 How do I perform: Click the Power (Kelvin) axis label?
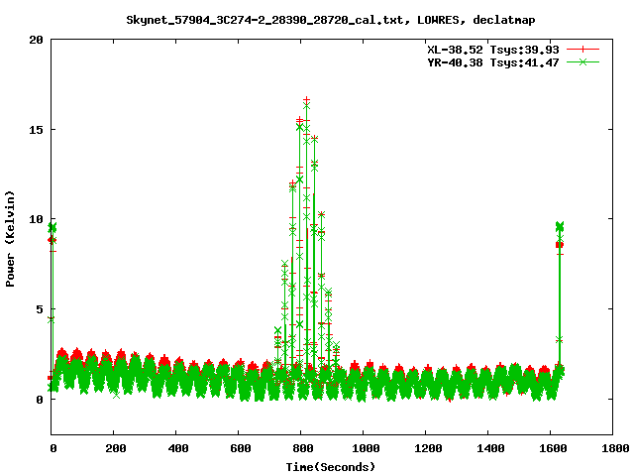pos(10,239)
